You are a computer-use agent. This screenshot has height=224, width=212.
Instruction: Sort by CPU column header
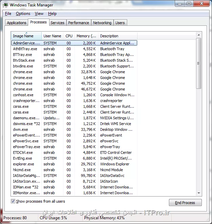tap(69, 36)
